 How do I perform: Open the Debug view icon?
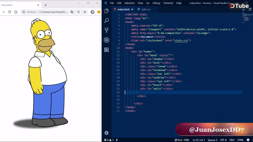click(106, 40)
